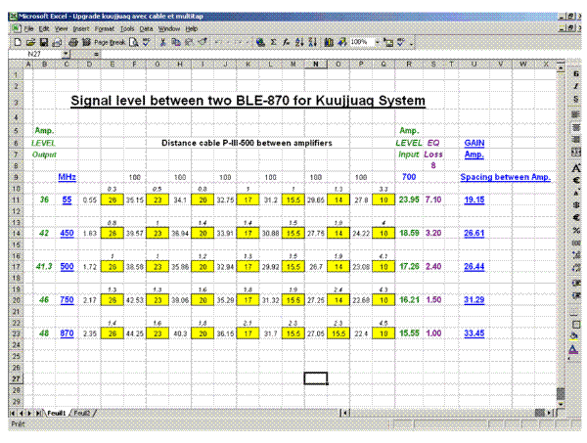
Task: Click the Merge and Center icon
Action: pyautogui.click(x=576, y=153)
